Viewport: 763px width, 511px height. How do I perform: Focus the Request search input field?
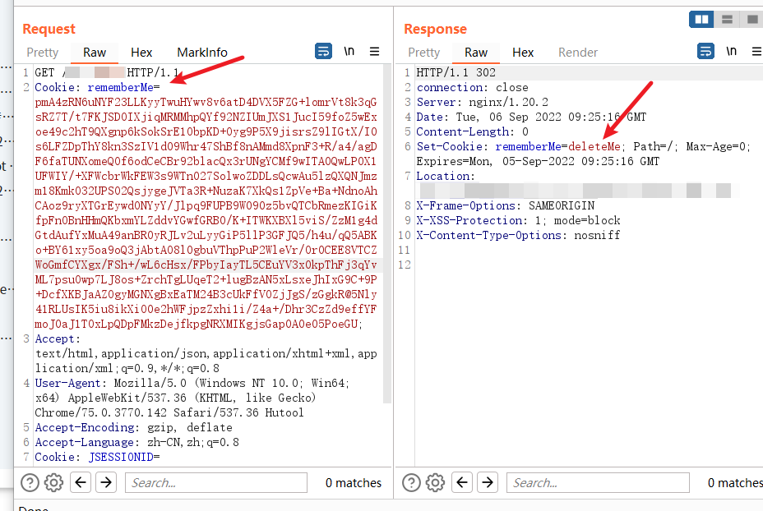216,483
